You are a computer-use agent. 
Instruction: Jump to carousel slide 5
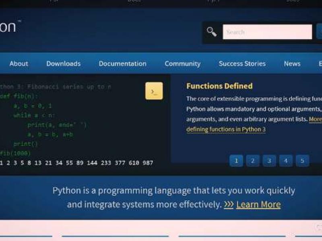click(301, 161)
